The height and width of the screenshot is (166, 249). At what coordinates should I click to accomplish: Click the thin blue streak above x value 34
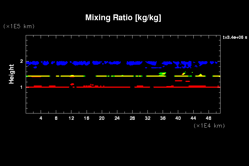click(x=156, y=68)
